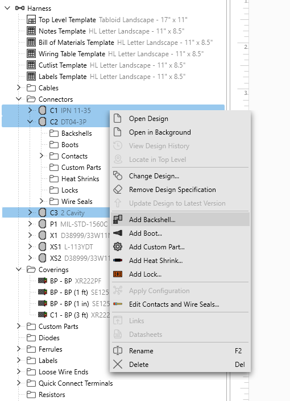Click the C3 connector icon
The image size is (290, 401).
[x=42, y=212]
